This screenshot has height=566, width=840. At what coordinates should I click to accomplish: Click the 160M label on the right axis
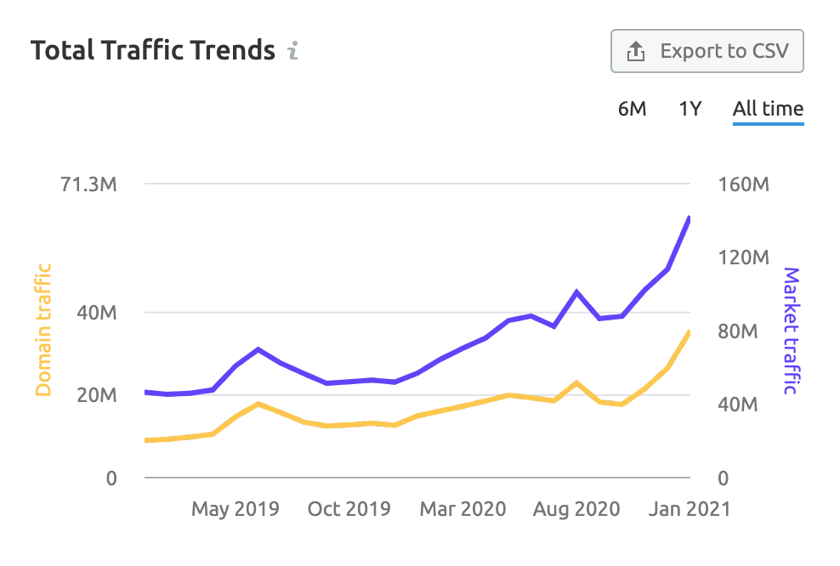[x=743, y=184]
